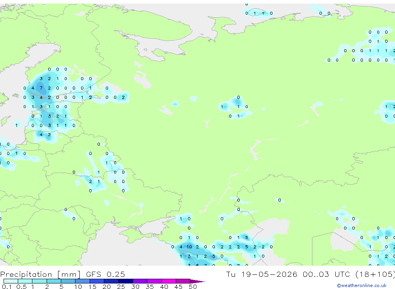
Task: Click the 0.1–0.5 mm palest cyan legend swatch
Action: click(11, 281)
